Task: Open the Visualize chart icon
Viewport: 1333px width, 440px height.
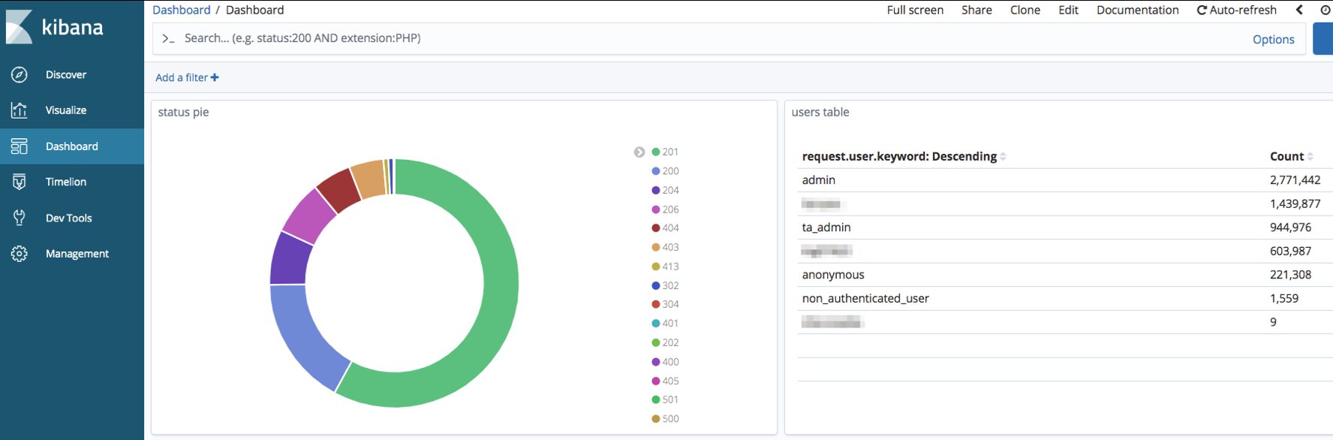Action: [20, 110]
